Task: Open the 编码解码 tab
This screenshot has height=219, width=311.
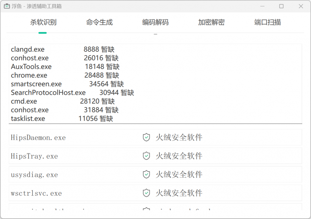Action: (155, 22)
